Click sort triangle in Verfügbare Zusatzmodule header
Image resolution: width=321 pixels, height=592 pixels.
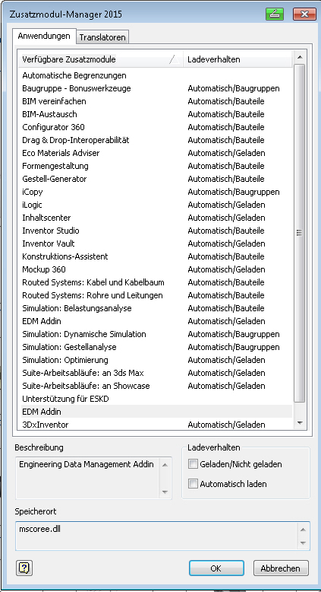pos(174,59)
